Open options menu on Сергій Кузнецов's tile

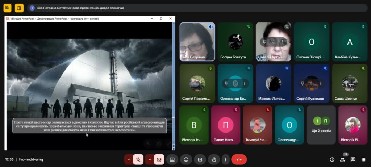click(321, 83)
